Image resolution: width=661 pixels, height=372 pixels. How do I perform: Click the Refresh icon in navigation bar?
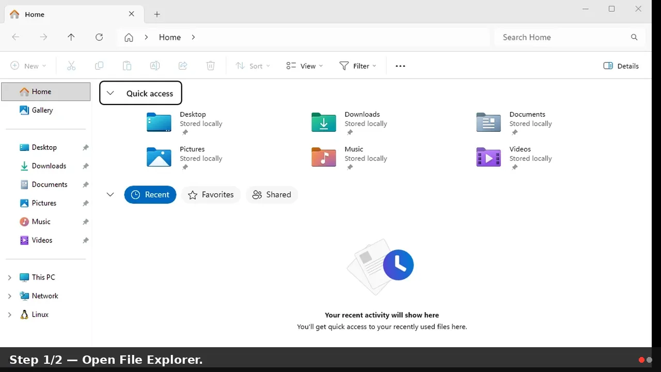[99, 37]
